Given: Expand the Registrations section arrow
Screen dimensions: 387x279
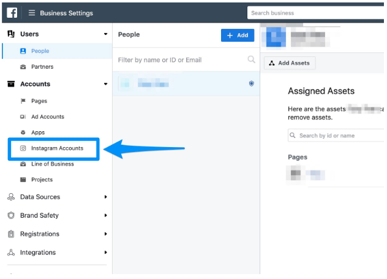Looking at the screenshot, I should 106,234.
